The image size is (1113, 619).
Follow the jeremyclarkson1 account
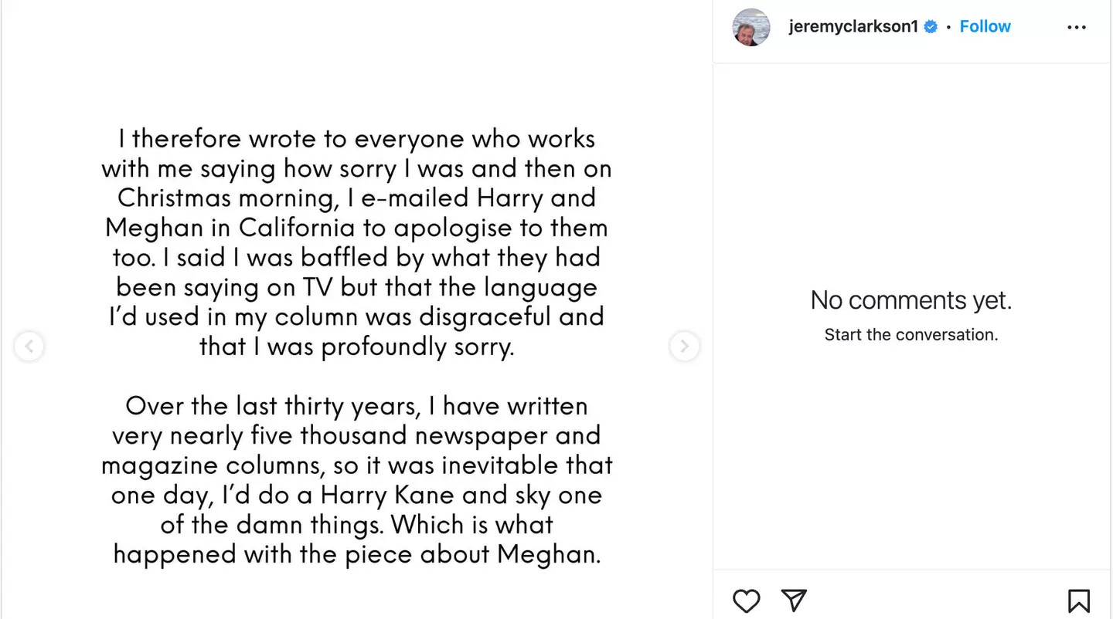pyautogui.click(x=985, y=27)
